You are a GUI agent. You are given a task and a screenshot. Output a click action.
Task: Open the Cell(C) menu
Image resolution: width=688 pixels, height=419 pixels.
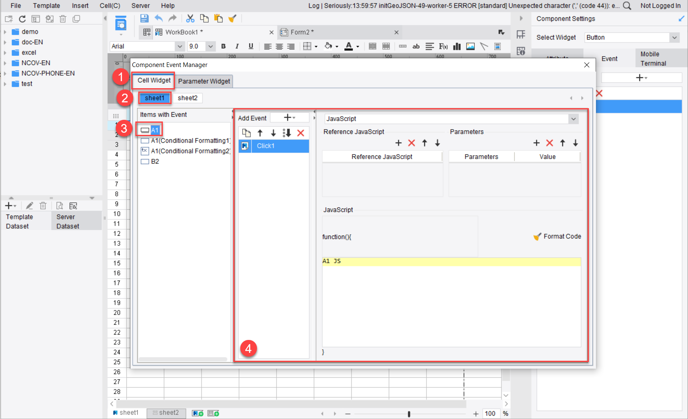(x=110, y=5)
